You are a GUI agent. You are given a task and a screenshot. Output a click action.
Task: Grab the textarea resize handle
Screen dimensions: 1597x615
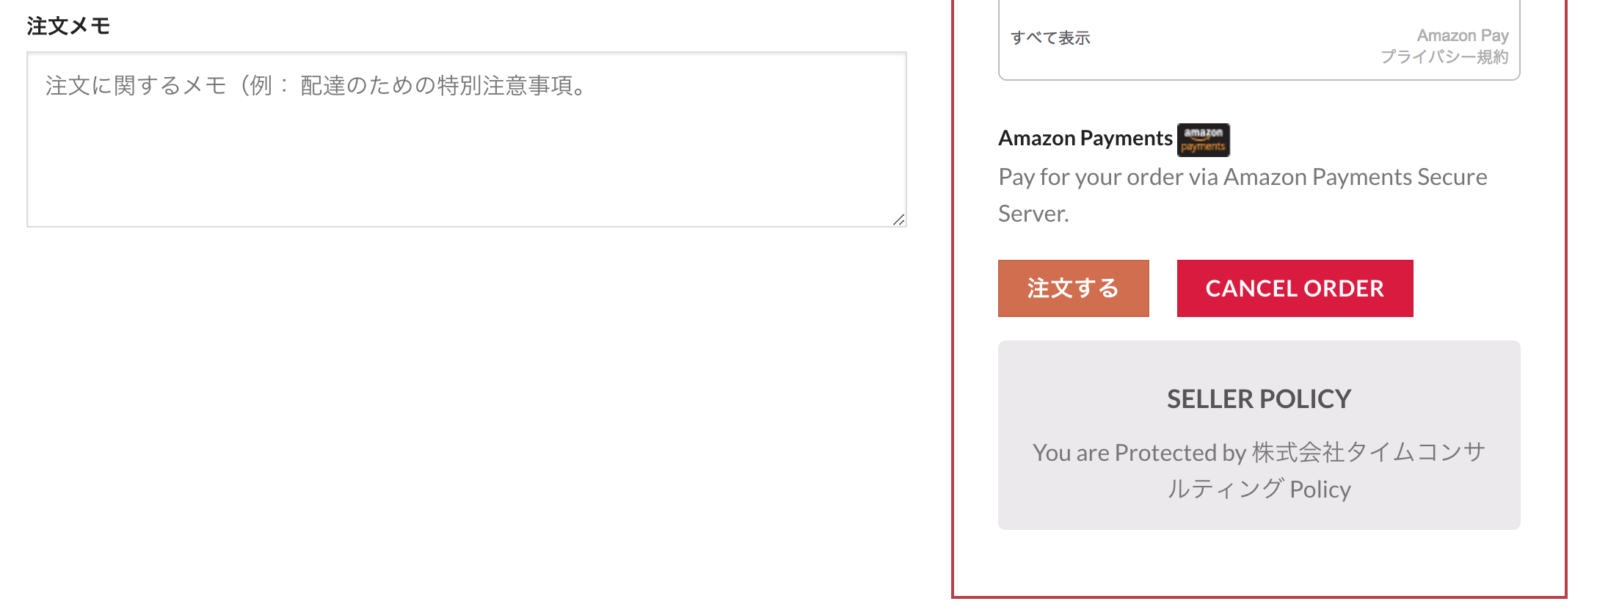point(899,219)
